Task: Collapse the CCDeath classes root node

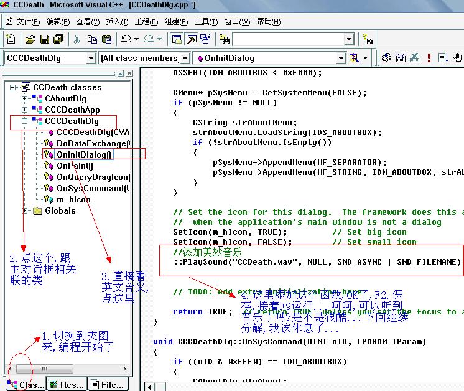Action: point(12,87)
